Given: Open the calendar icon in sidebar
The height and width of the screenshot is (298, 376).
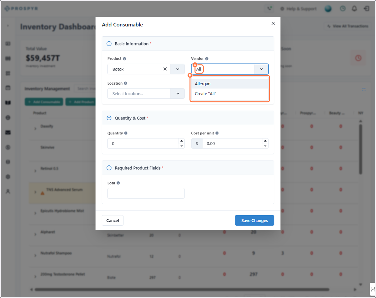Looking at the screenshot, I should click(8, 88).
